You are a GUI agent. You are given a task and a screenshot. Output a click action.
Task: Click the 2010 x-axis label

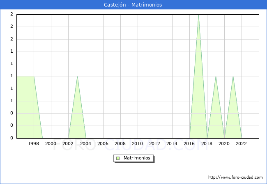(138, 144)
